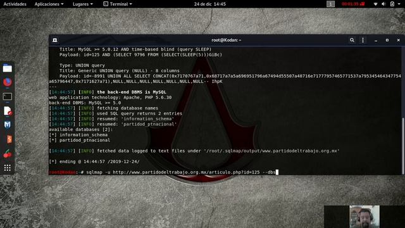405x228 pixels.
Task: Click the sqlmap command line prompt
Action: click(x=163, y=172)
